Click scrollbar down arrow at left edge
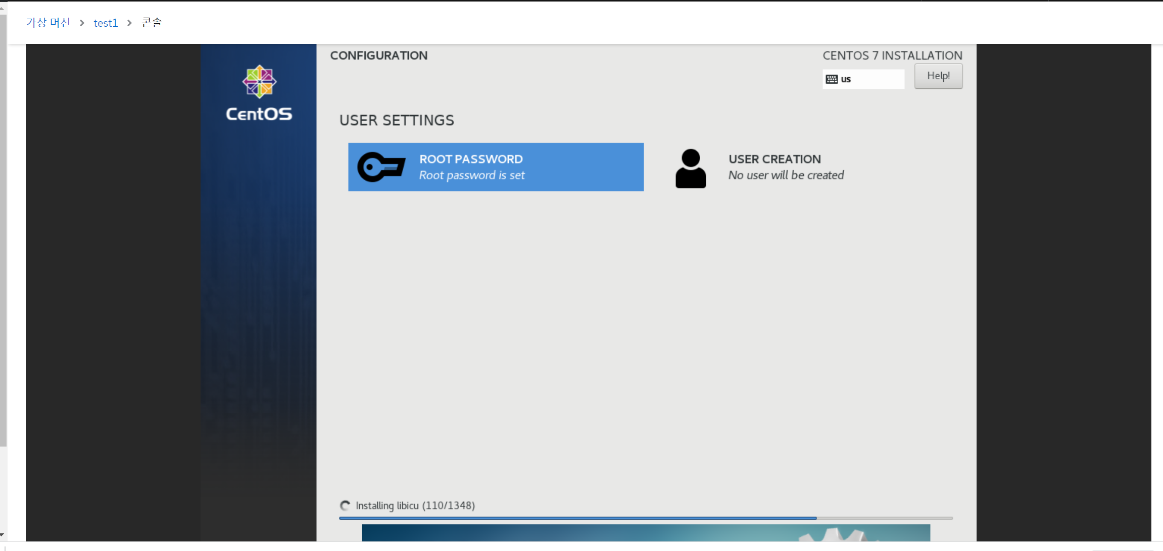The width and height of the screenshot is (1163, 551). click(3, 534)
